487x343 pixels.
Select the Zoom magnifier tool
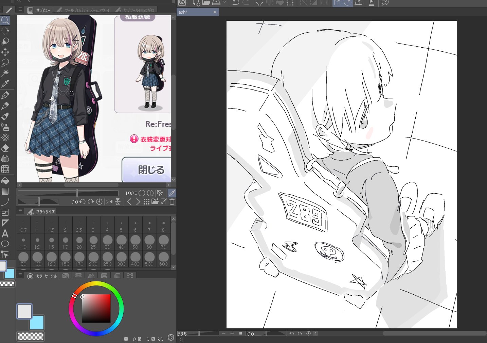click(x=5, y=20)
